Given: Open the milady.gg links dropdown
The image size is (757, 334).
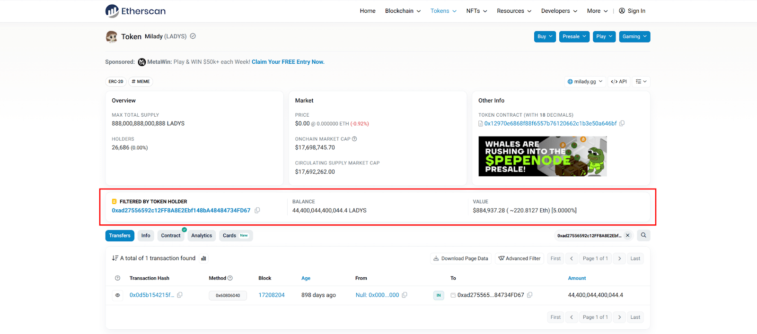Looking at the screenshot, I should [x=585, y=82].
